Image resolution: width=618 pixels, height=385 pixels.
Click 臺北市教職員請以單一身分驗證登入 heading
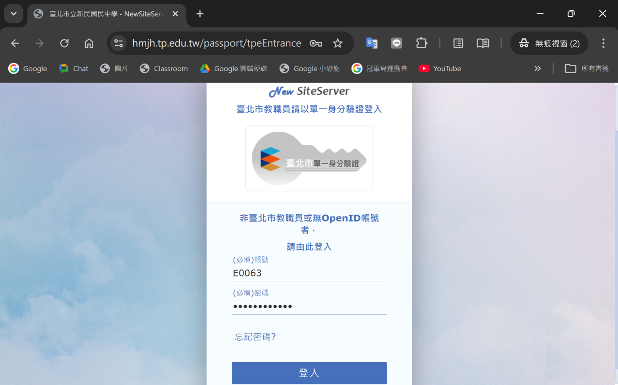pos(309,109)
